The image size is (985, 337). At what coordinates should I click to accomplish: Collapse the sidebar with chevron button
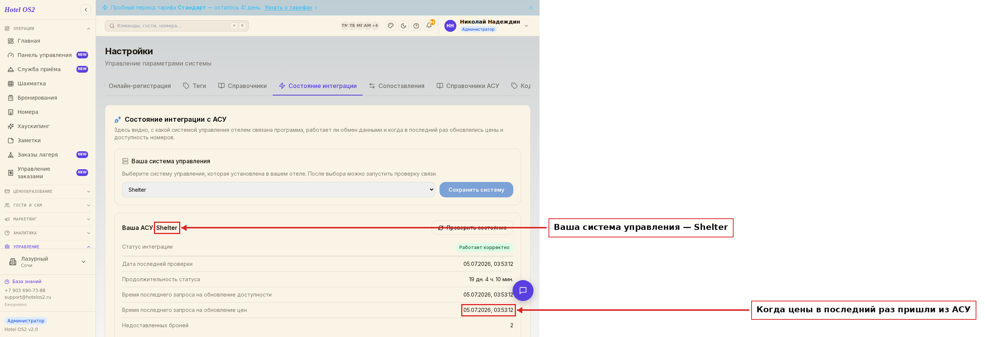[x=86, y=10]
